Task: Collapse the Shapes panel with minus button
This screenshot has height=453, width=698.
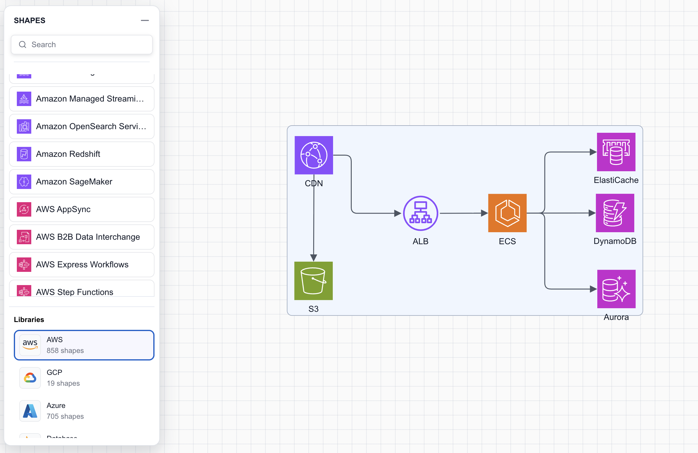Action: [145, 20]
